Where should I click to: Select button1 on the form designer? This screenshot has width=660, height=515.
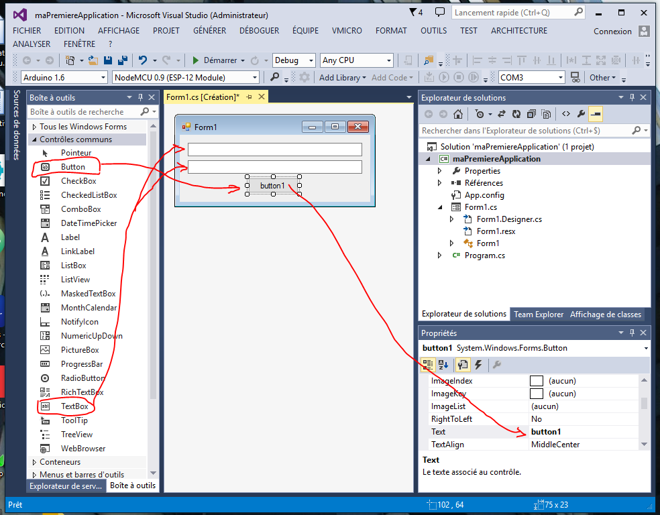tap(273, 186)
